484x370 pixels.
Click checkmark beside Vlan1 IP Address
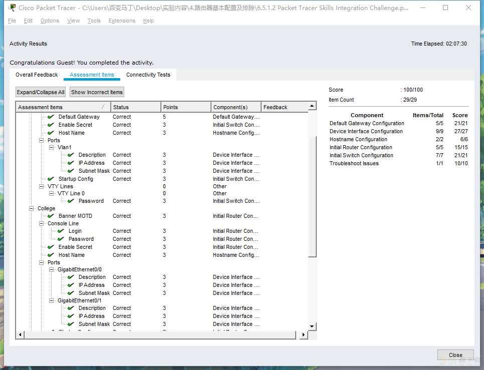coord(71,163)
